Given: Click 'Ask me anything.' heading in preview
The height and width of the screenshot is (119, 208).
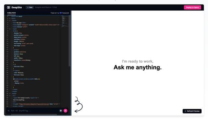Looking at the screenshot, I should coord(137,67).
